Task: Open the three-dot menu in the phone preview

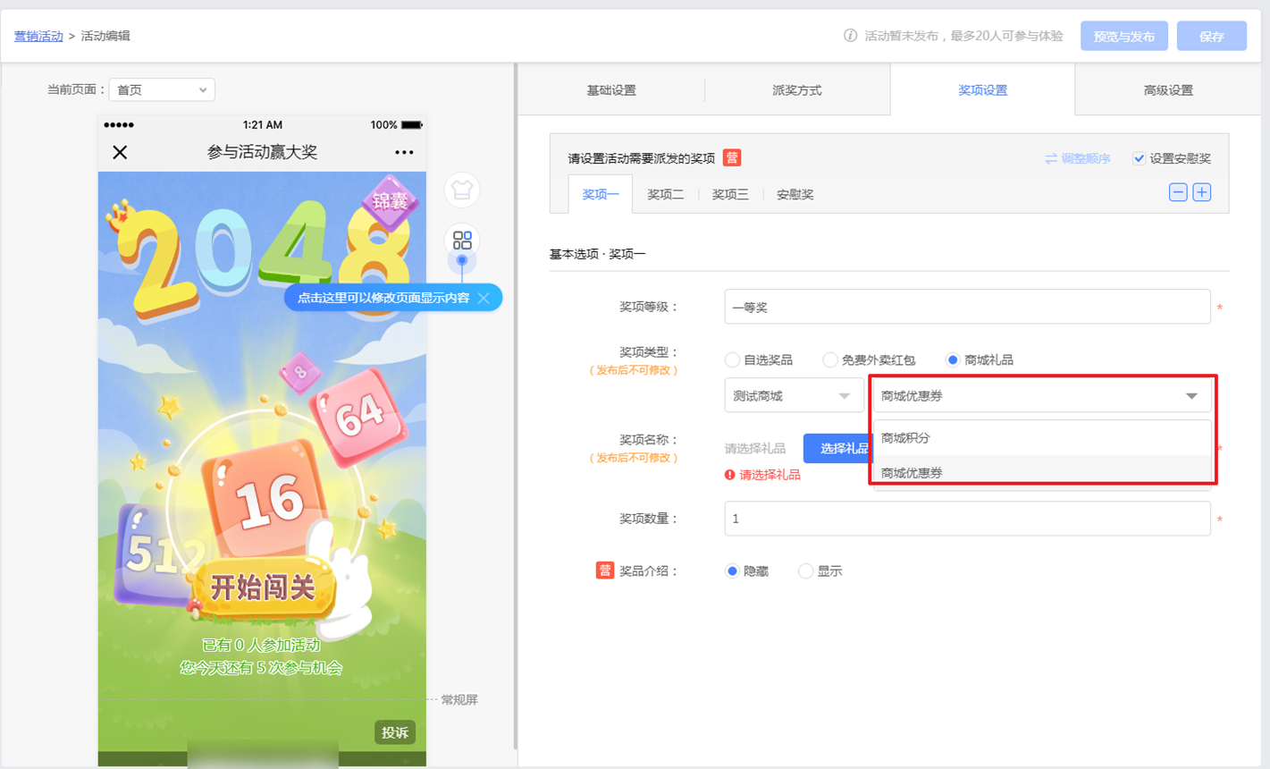Action: 404,152
